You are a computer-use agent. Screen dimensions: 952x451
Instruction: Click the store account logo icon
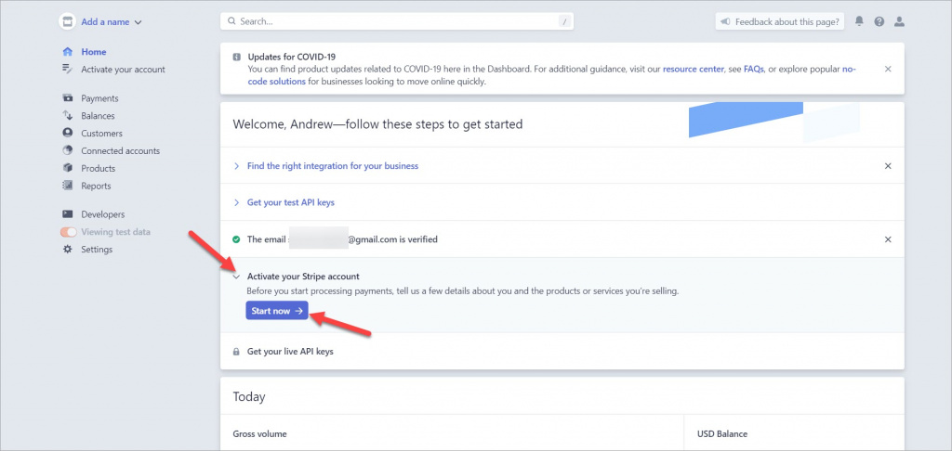click(x=67, y=22)
